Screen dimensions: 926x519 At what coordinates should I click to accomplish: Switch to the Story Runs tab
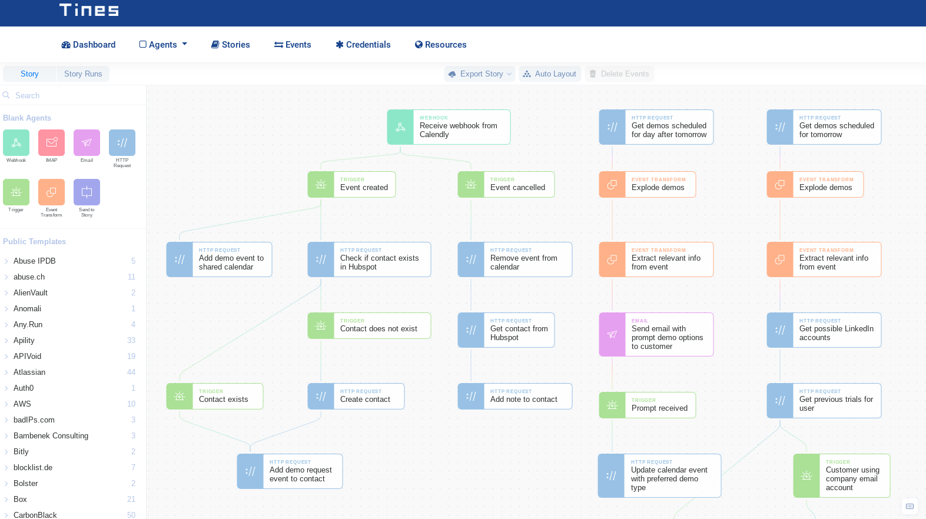(x=83, y=74)
